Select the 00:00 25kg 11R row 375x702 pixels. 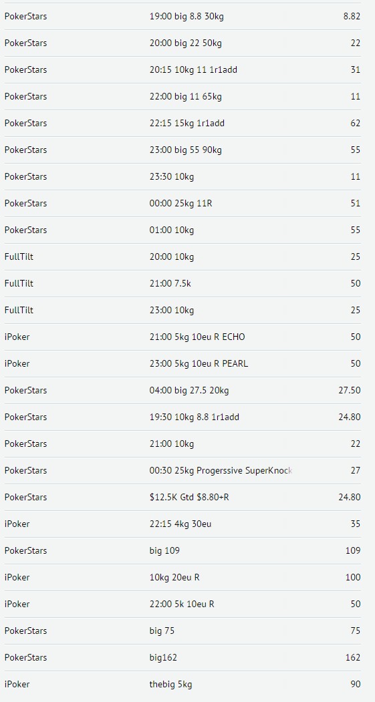click(x=182, y=203)
